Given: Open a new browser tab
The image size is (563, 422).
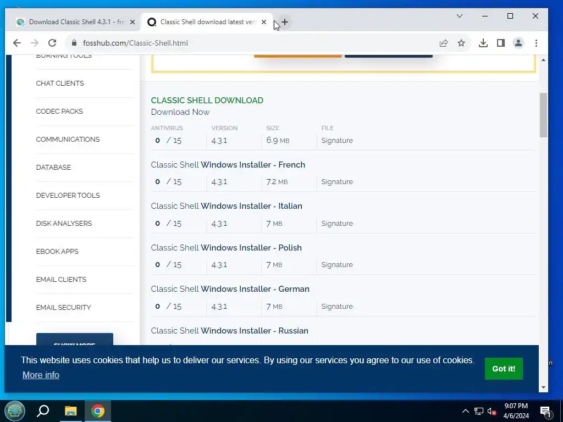Looking at the screenshot, I should (x=285, y=22).
